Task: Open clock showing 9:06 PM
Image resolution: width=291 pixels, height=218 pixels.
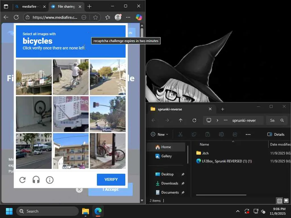Action: (x=278, y=211)
